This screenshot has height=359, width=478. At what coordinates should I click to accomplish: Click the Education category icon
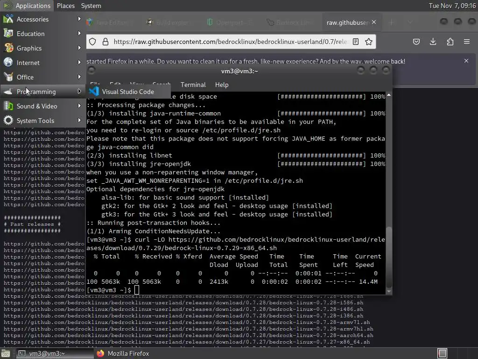[x=8, y=33]
